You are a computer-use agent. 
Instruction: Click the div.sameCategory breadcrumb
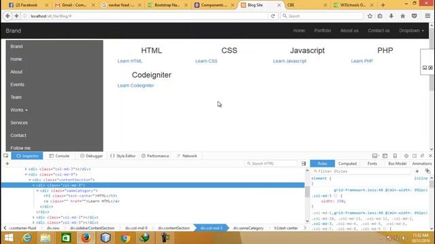click(x=248, y=228)
